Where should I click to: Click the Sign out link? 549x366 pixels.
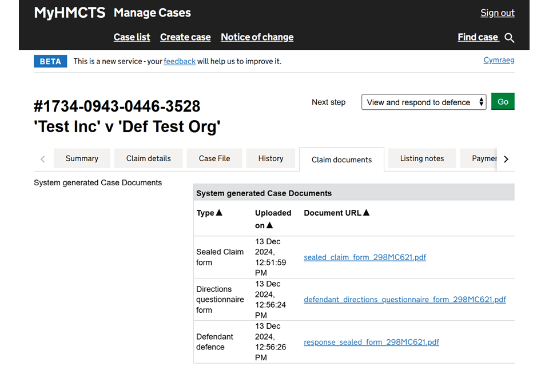click(x=497, y=13)
